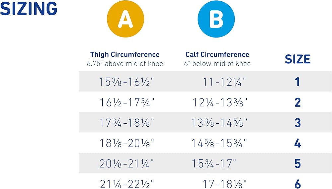Choose size 6 in the size column
Screen dimensions: 332x189
(x=297, y=183)
